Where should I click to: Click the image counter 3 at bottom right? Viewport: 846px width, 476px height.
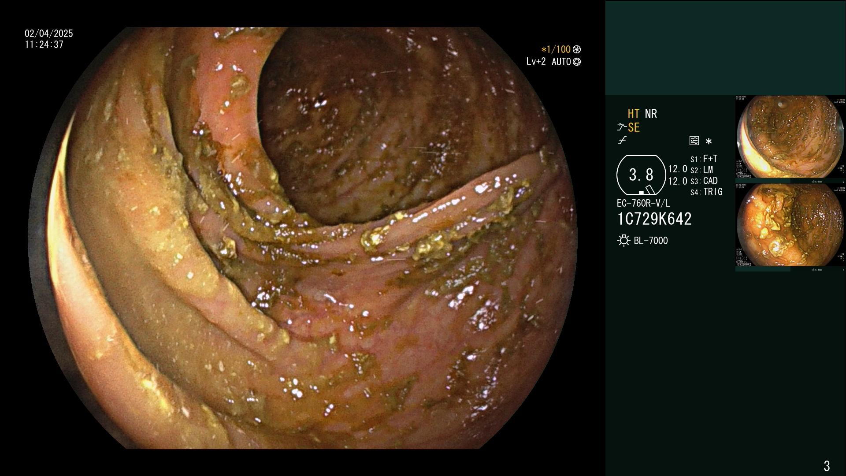point(827,465)
